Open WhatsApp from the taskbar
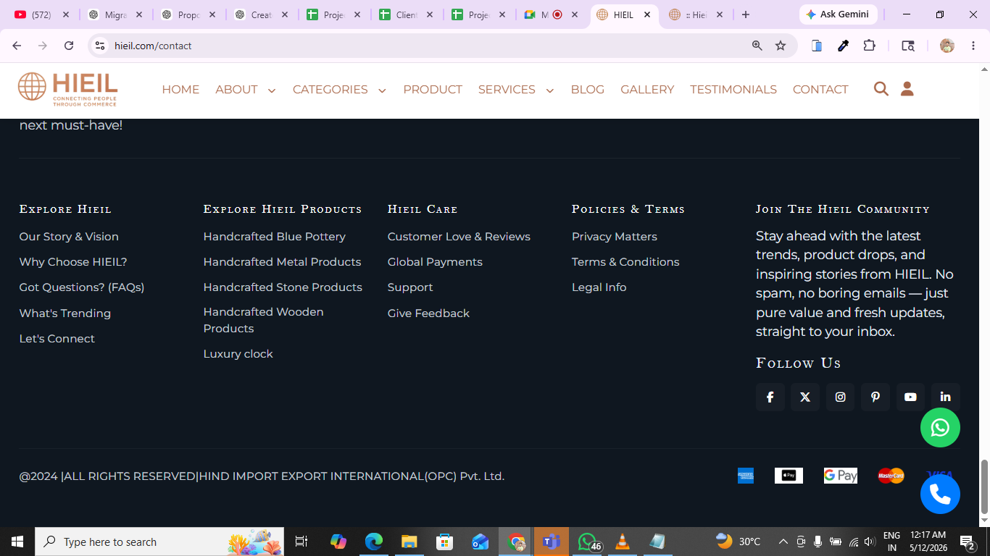The image size is (990, 556). (x=588, y=542)
